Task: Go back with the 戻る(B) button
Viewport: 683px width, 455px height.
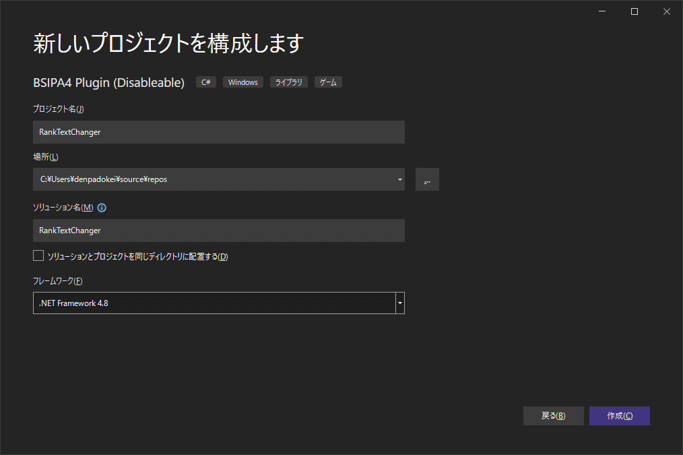Action: (553, 416)
